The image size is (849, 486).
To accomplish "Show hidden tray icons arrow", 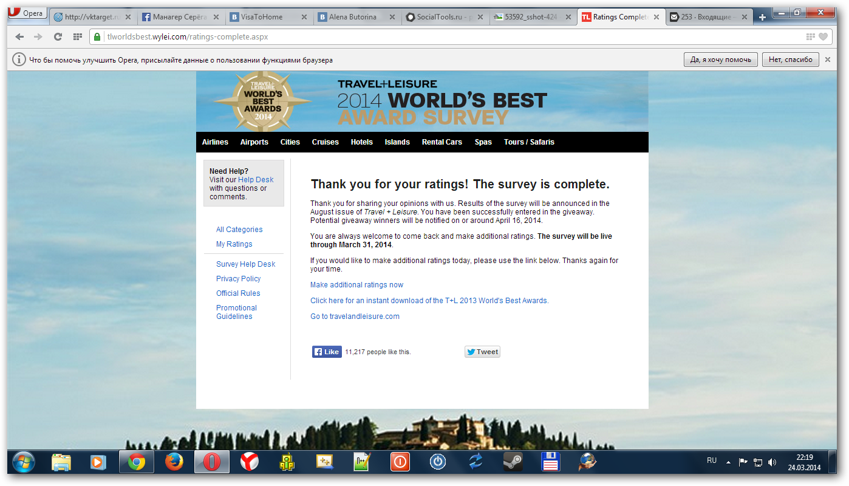I will click(x=728, y=462).
